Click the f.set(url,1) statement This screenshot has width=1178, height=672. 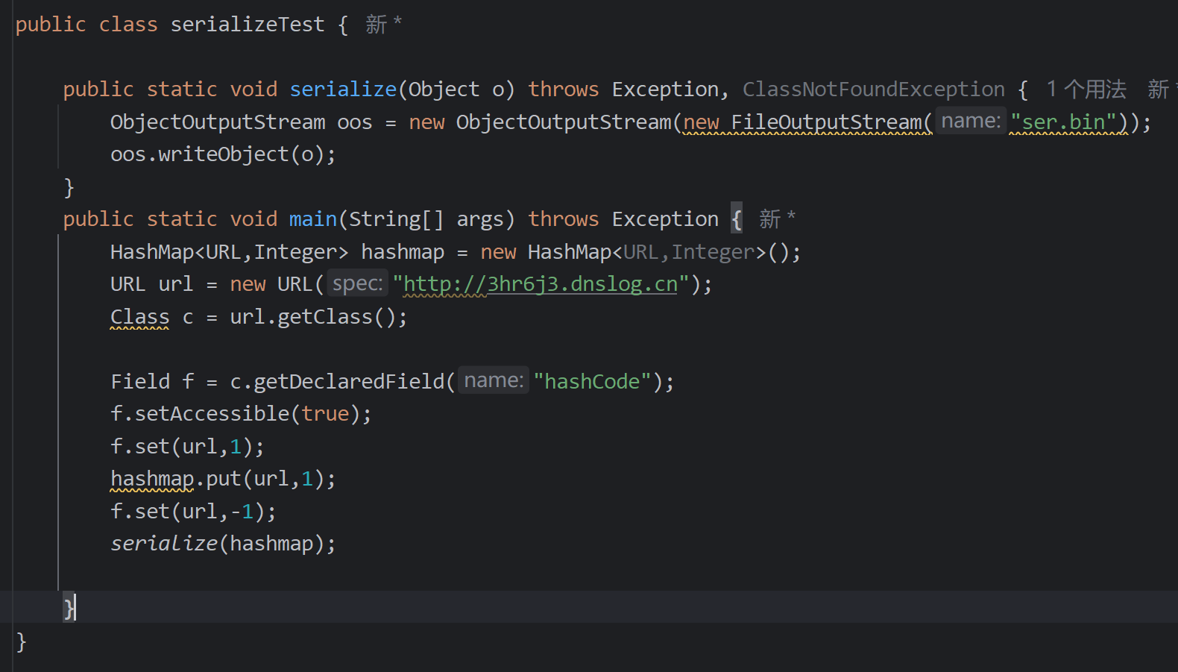[x=187, y=447]
